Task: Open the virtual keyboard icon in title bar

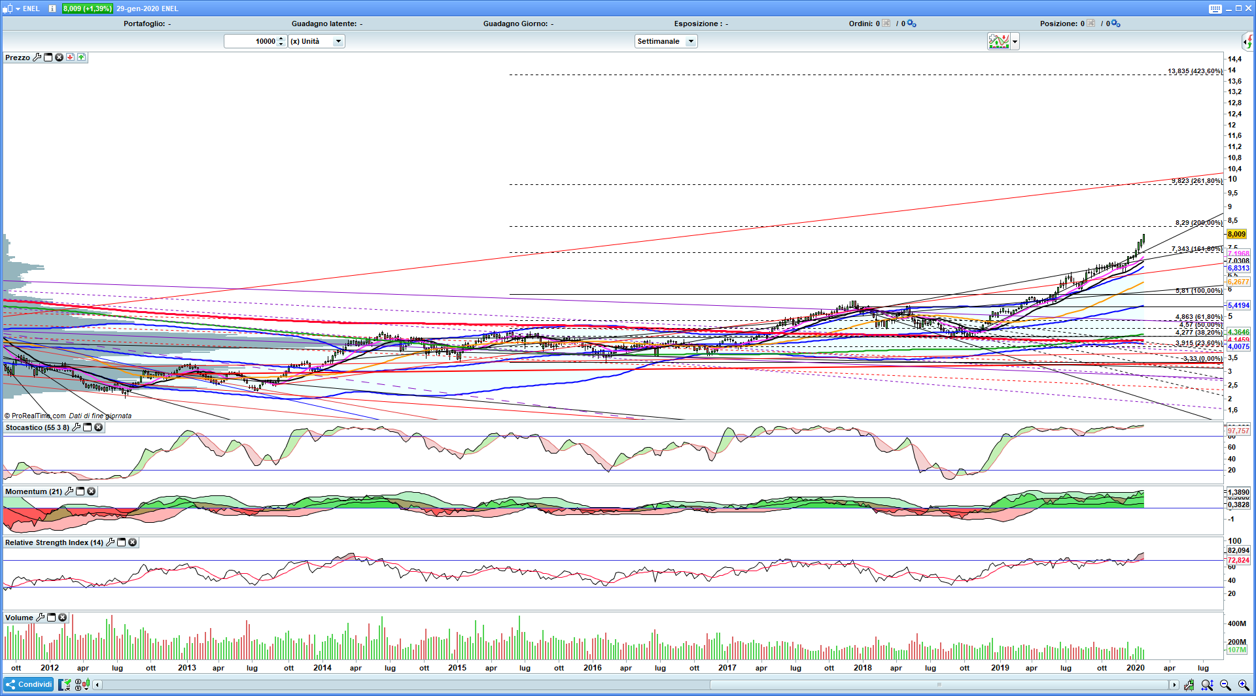Action: (x=1215, y=8)
